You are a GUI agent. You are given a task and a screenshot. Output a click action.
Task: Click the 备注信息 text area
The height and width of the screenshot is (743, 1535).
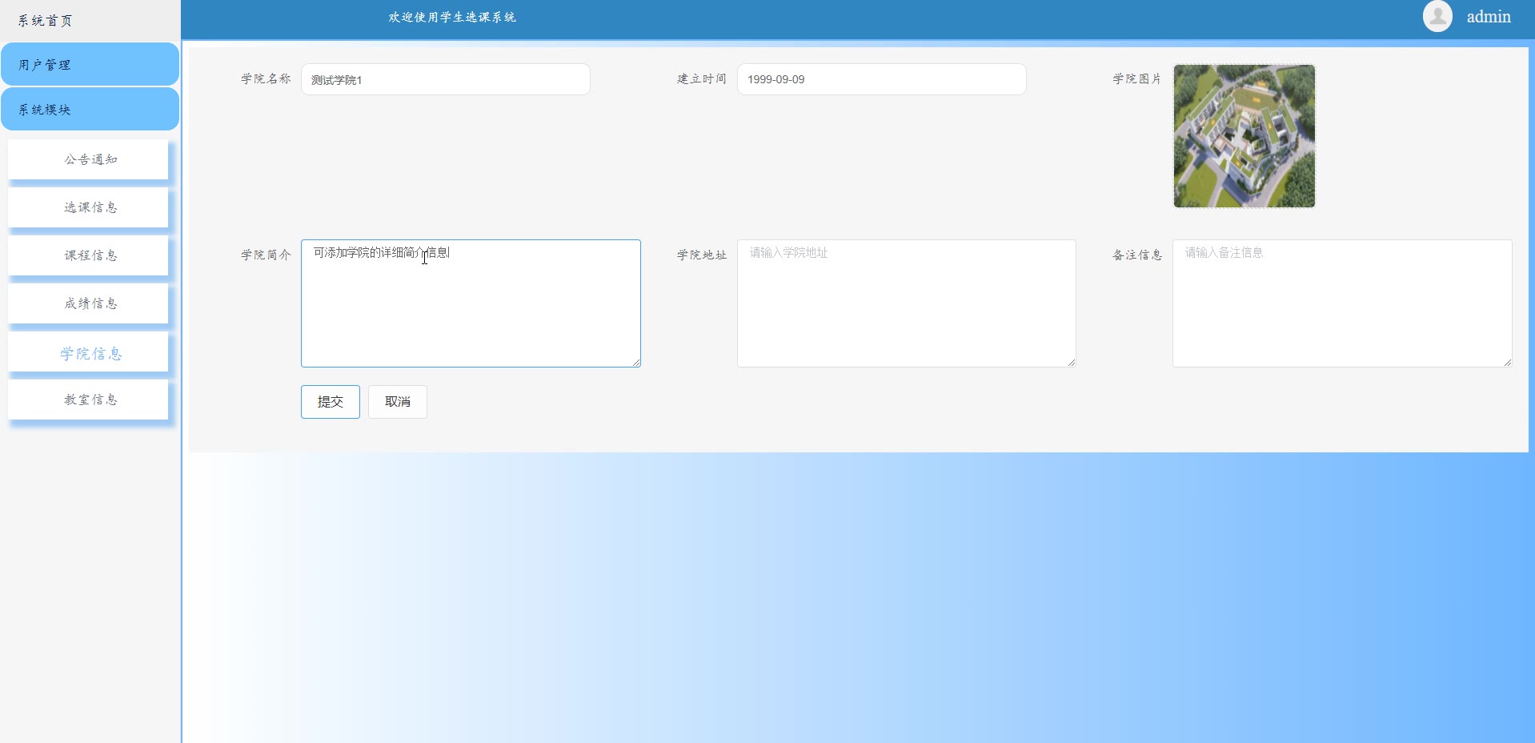coord(1342,303)
